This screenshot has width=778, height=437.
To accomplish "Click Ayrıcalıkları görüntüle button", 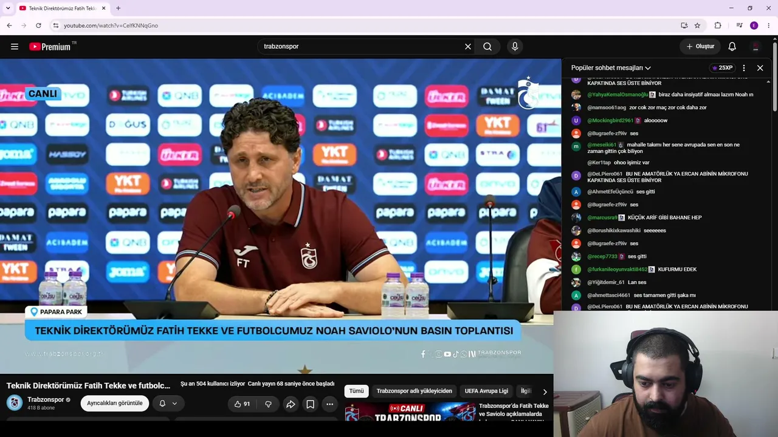I will (115, 404).
